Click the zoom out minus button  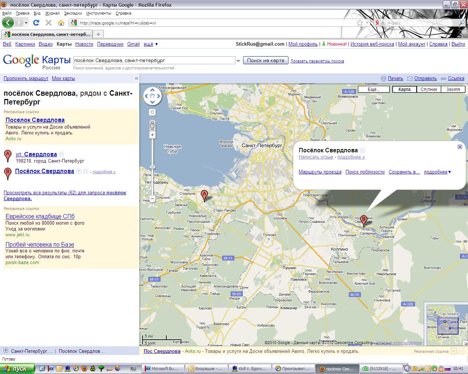click(152, 199)
